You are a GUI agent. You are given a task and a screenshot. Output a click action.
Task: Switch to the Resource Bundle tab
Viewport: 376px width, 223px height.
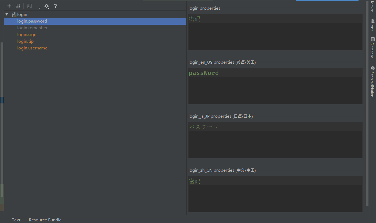(45, 220)
